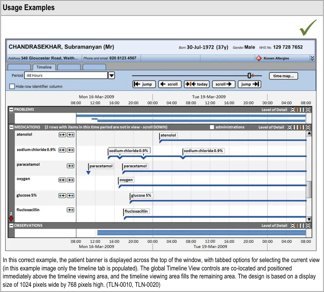
Task: Click the red arrow hidden rows indicator
Action: pos(11,219)
